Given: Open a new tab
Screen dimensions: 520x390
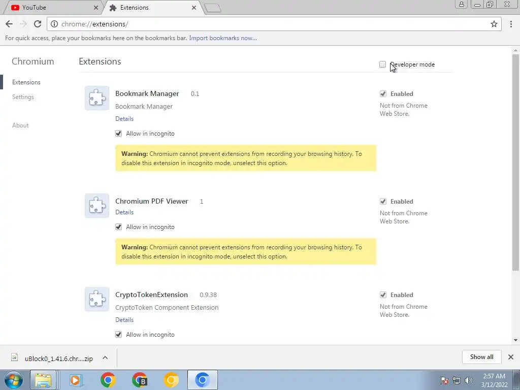Looking at the screenshot, I should pos(213,8).
